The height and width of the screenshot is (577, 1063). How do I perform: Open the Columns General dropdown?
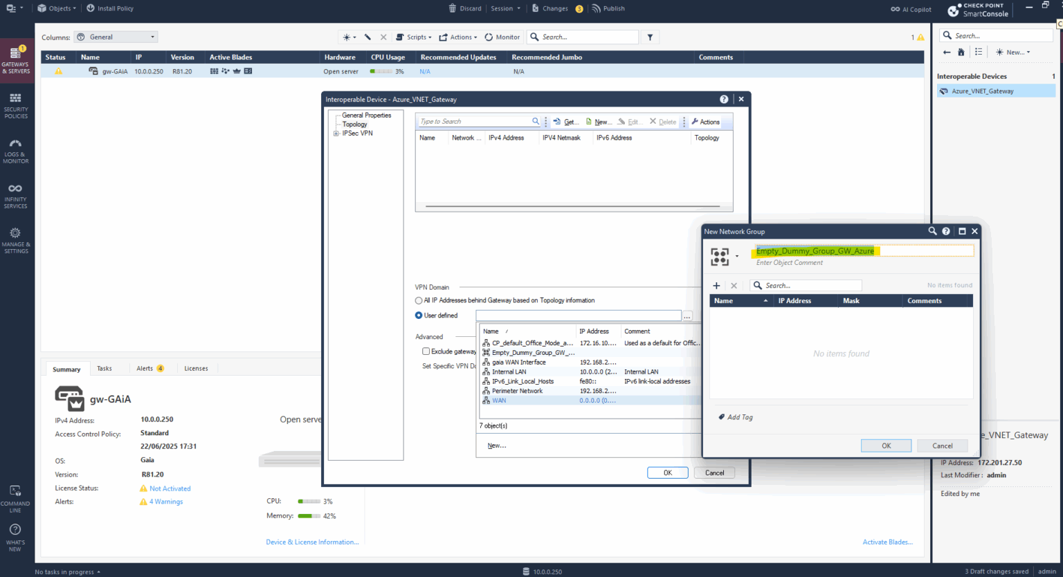pos(116,37)
